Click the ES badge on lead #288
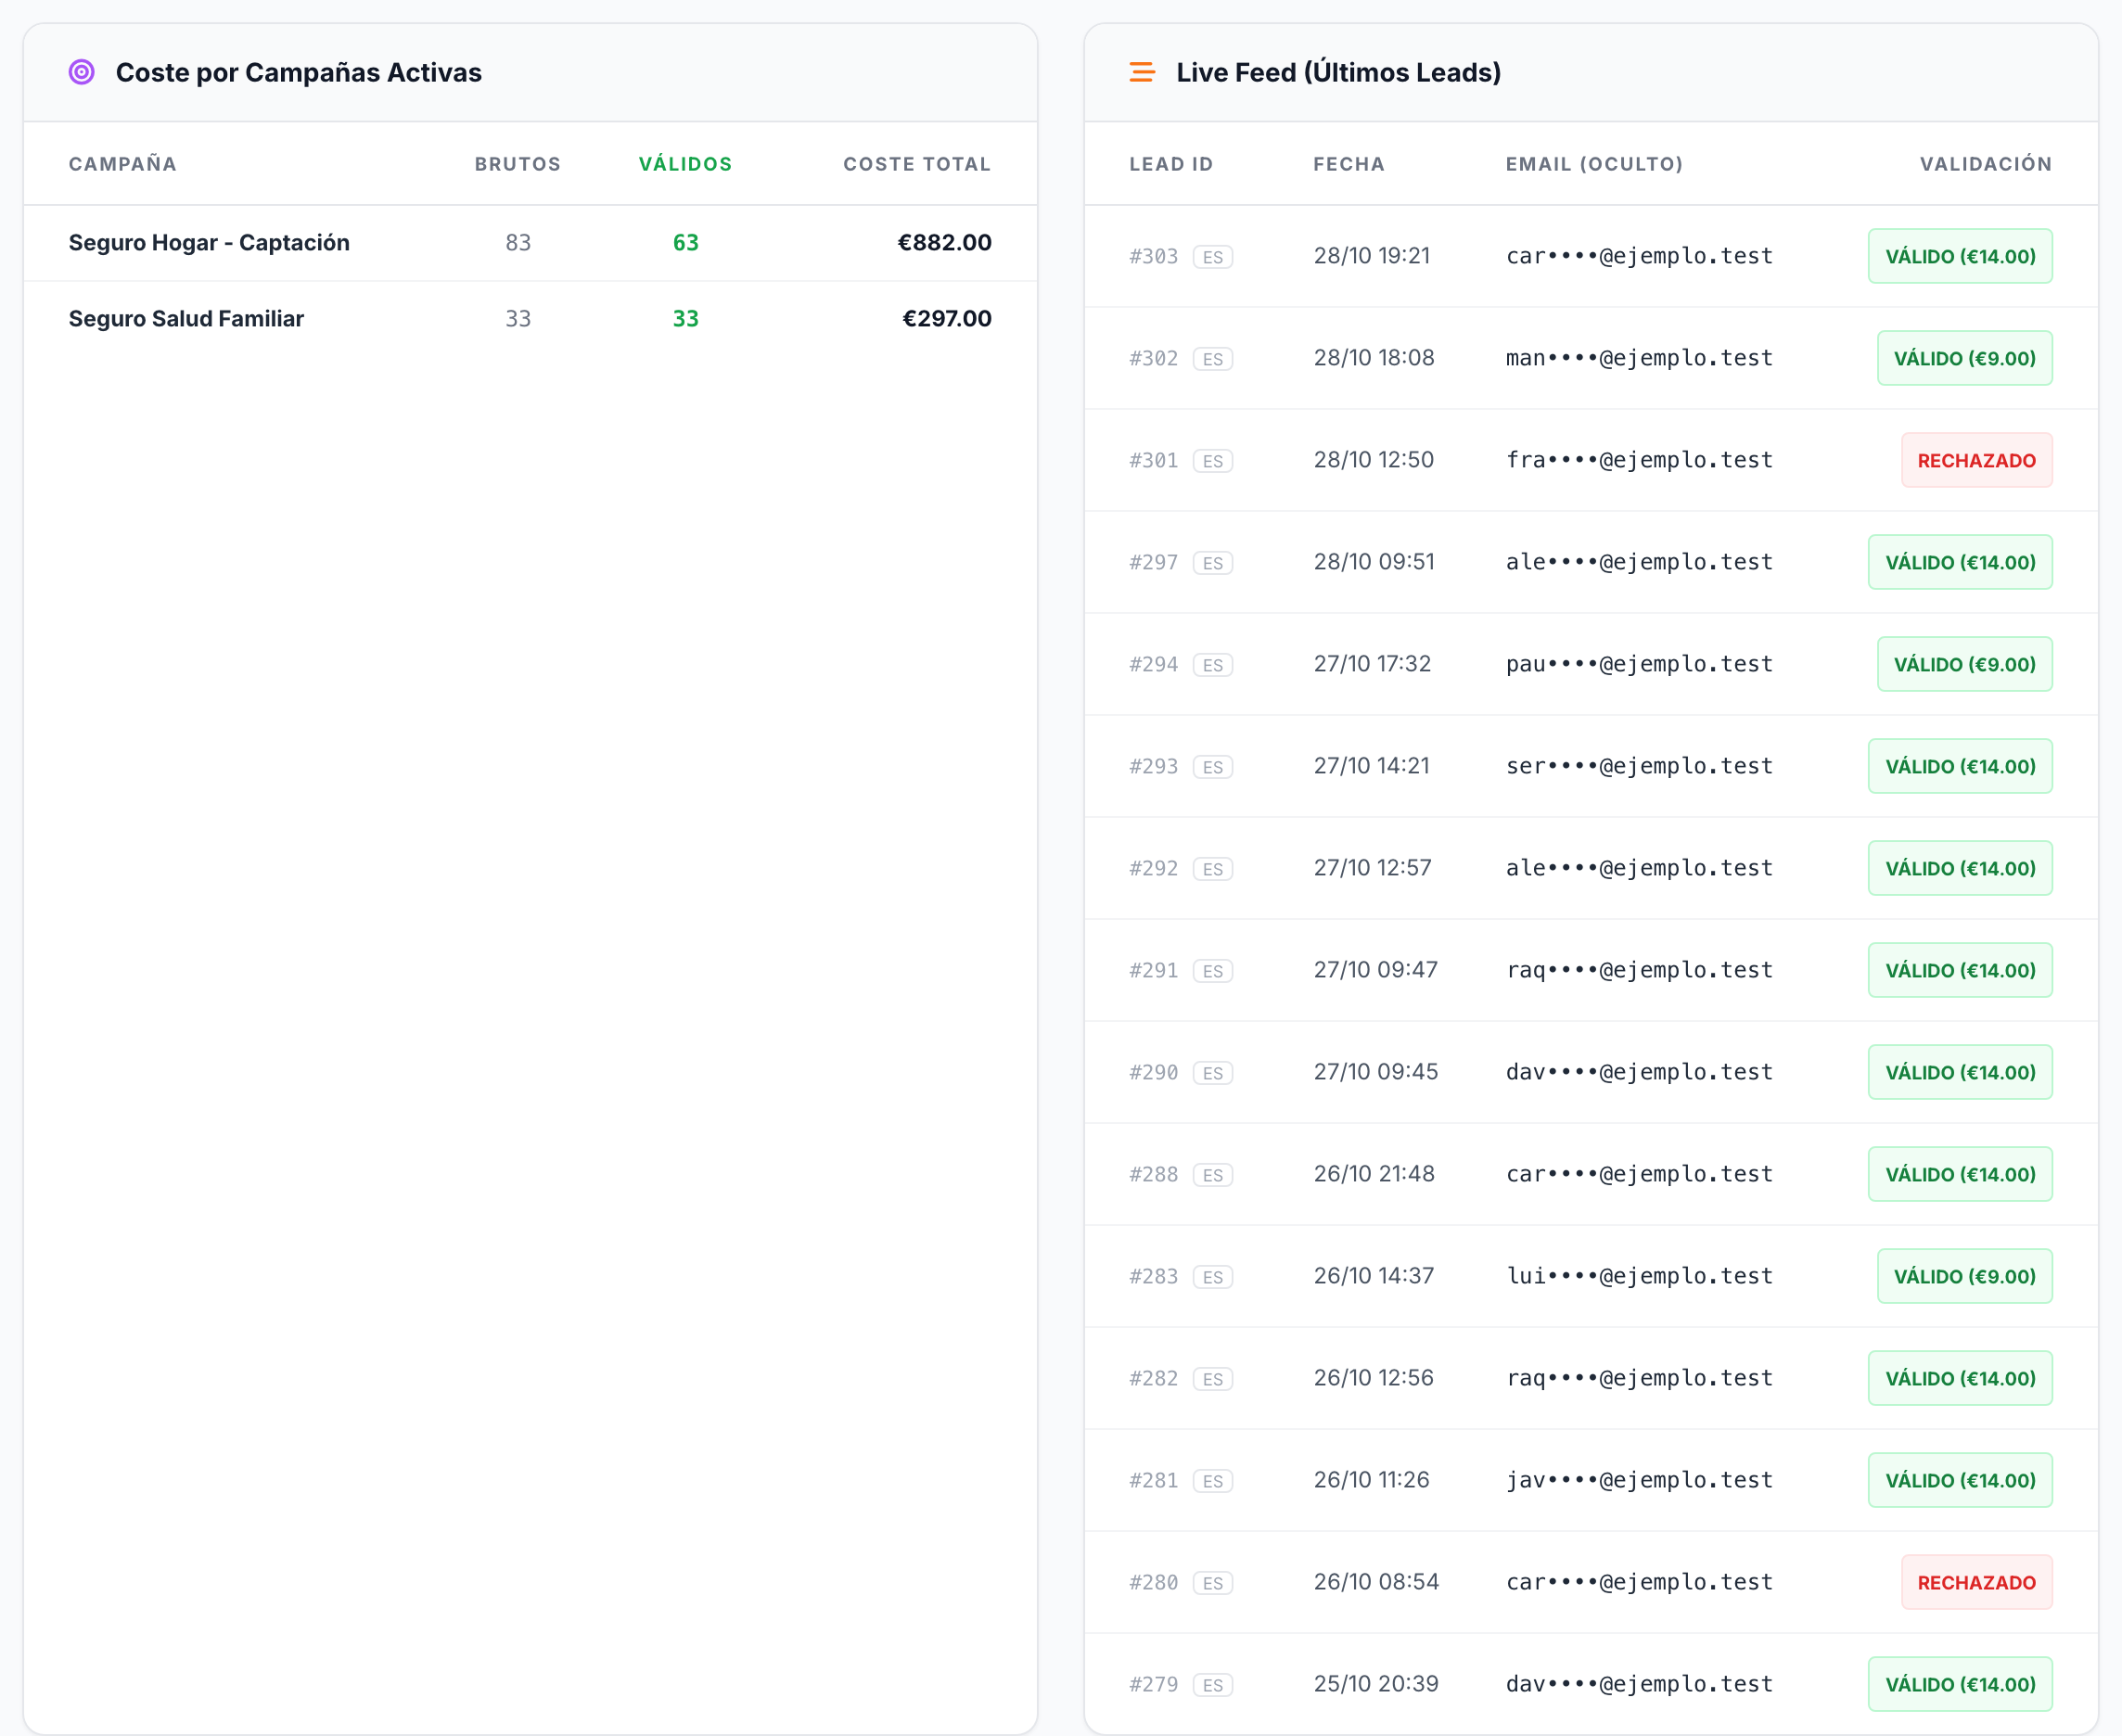 point(1213,1175)
